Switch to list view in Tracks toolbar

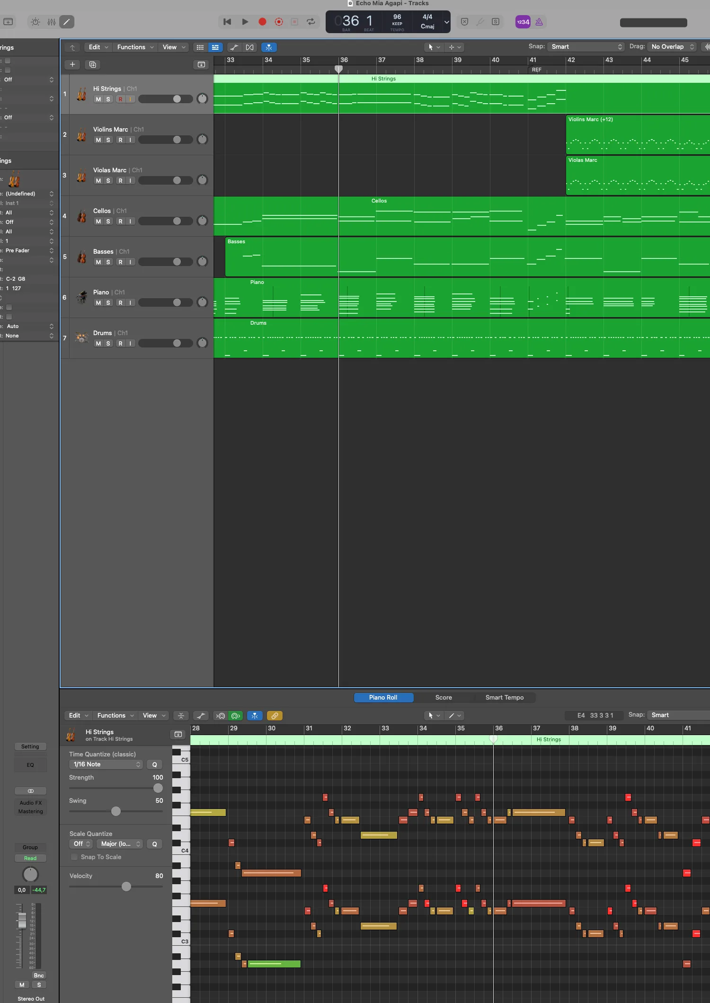point(215,47)
